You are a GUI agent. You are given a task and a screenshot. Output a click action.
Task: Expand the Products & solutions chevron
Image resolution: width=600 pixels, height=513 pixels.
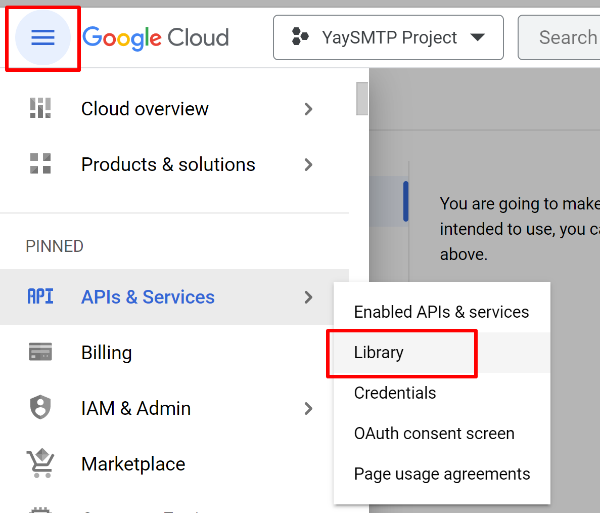308,164
